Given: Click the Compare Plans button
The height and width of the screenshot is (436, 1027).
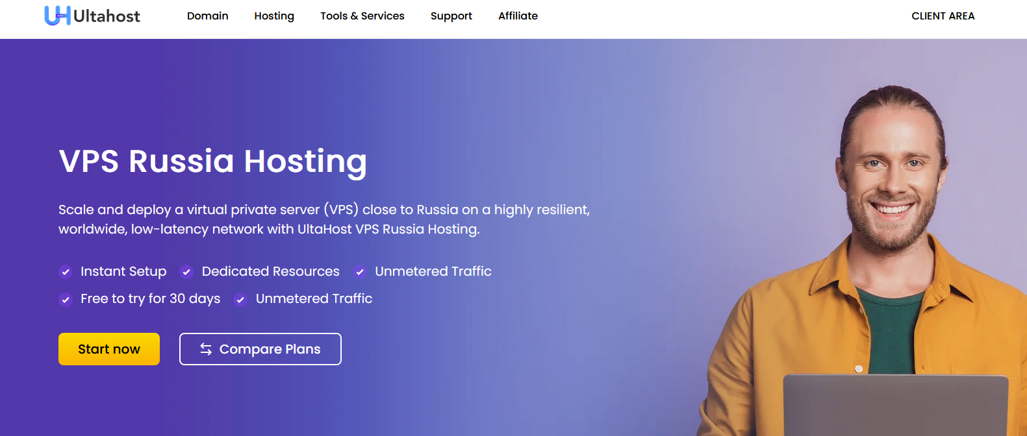Looking at the screenshot, I should pos(260,349).
